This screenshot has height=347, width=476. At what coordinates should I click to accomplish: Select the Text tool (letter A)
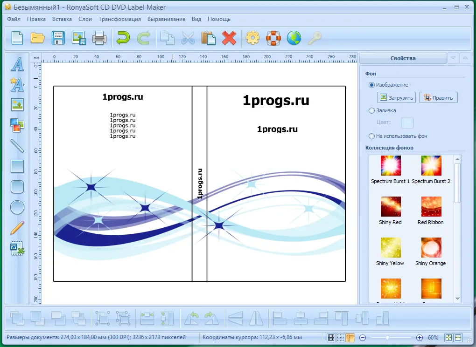[x=17, y=64]
